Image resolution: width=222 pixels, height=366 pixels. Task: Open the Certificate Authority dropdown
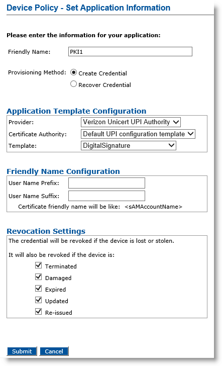click(138, 134)
